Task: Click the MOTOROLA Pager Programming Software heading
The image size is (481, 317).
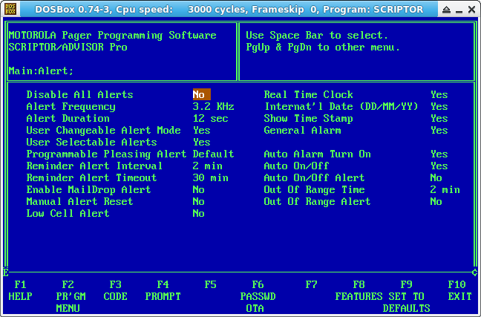Action: (112, 36)
